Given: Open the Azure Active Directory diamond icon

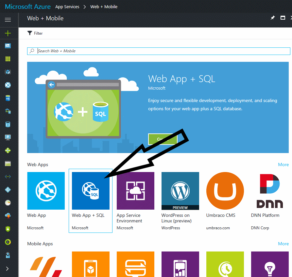Looking at the screenshot, I should click(8, 190).
